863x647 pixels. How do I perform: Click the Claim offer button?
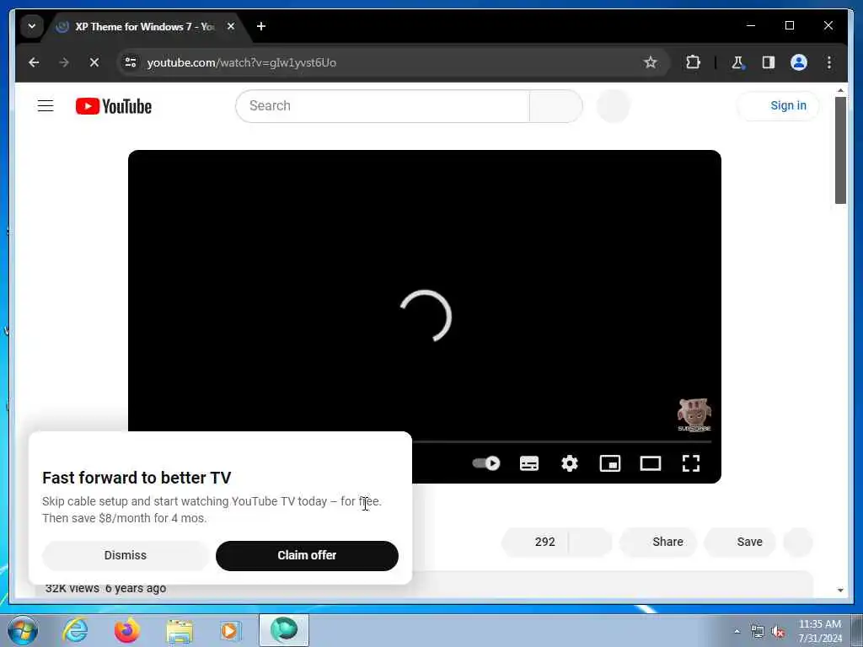point(307,555)
